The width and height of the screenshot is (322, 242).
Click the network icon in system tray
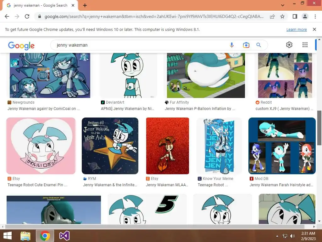click(285, 236)
